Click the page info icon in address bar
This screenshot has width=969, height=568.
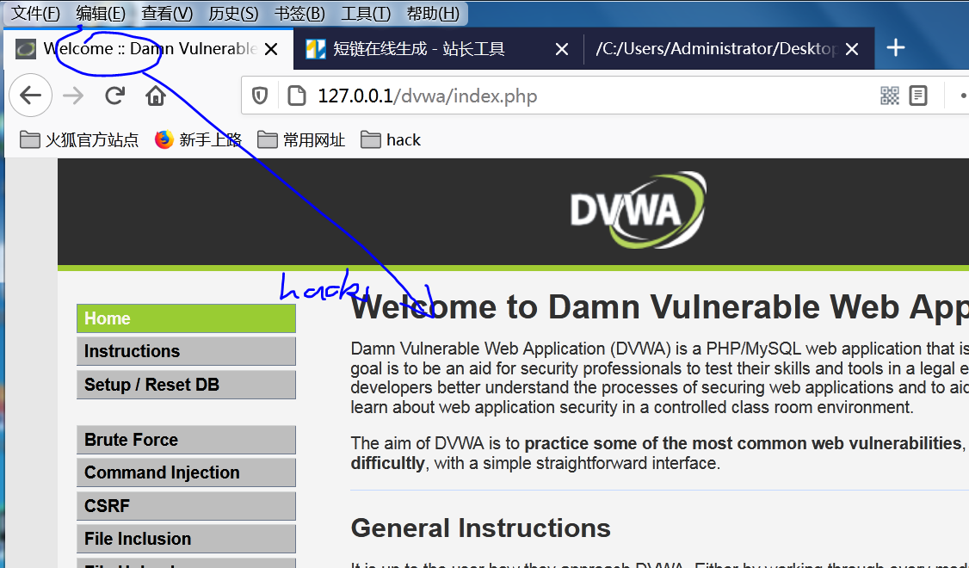[297, 96]
